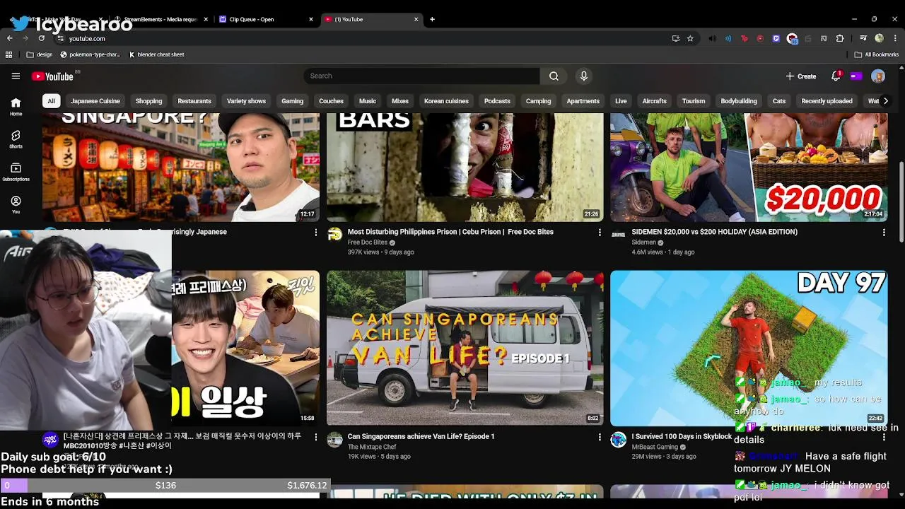905x509 pixels.
Task: Click the YouTube search input field
Action: tap(422, 76)
